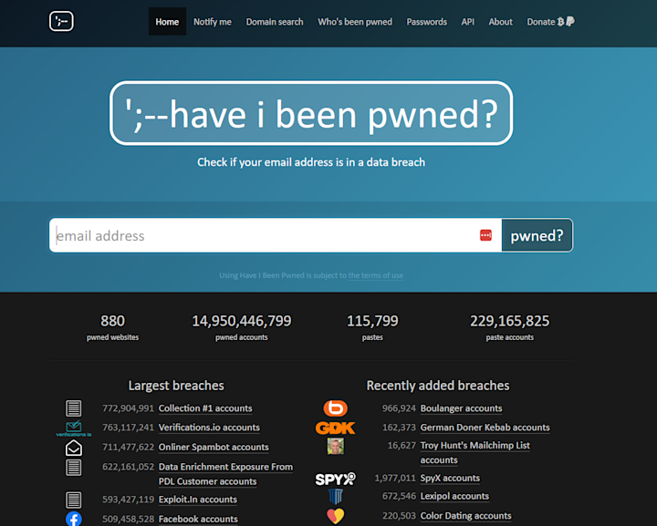Click the PayPal donate icon
Screen dimensions: 657x526
coord(570,21)
